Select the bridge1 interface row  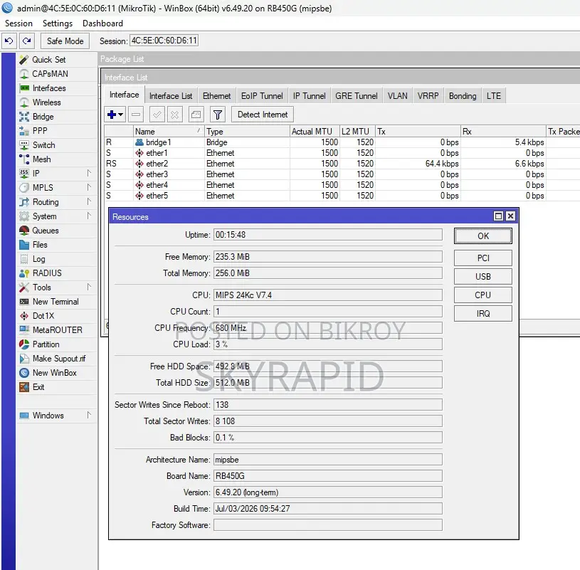pos(342,142)
